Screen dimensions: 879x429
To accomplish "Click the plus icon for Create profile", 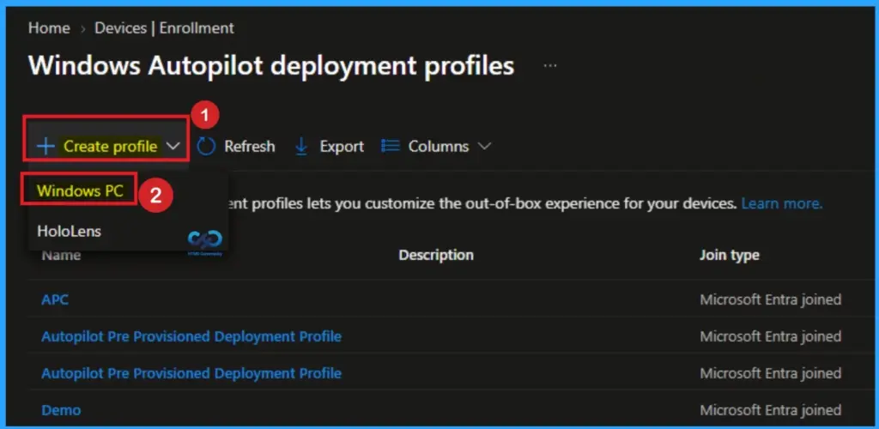I will [45, 147].
